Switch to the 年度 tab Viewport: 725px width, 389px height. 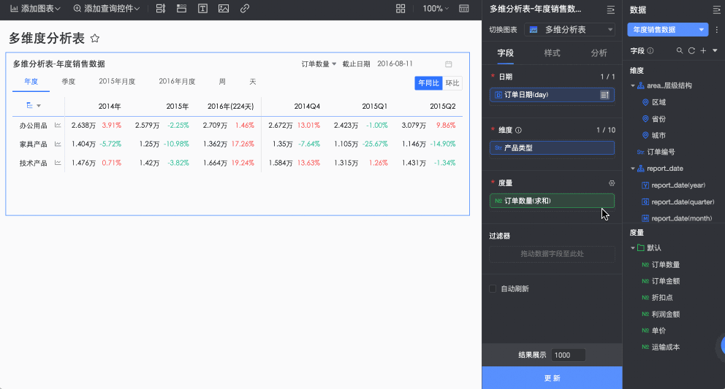[x=31, y=82]
